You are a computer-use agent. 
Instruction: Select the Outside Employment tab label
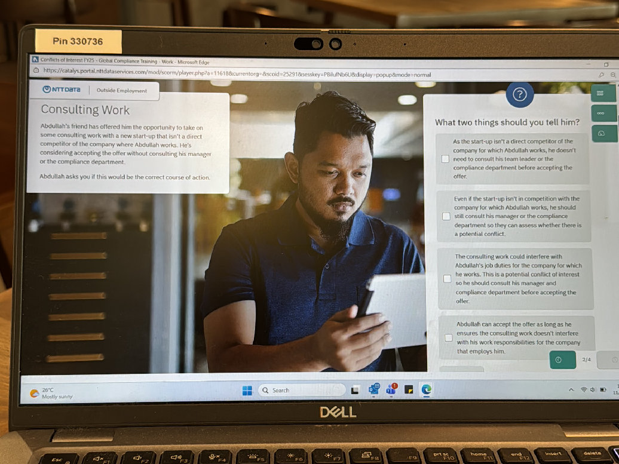tap(122, 90)
